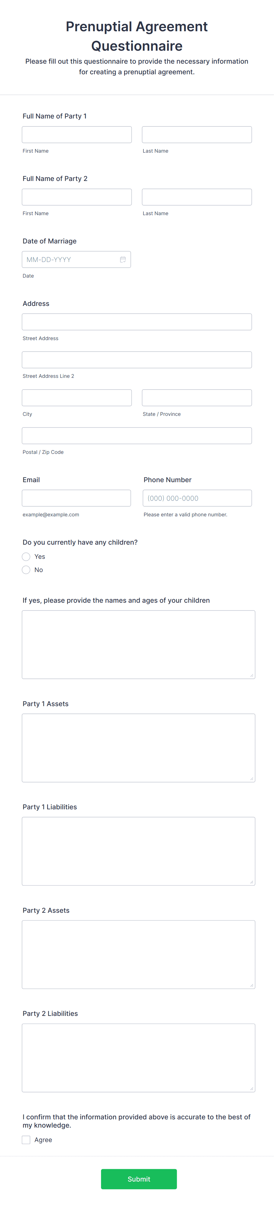Click the First Name field for Party 2

[76, 196]
